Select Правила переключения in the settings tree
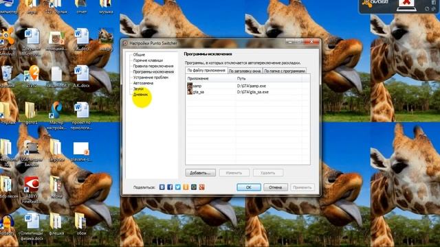 [153, 66]
